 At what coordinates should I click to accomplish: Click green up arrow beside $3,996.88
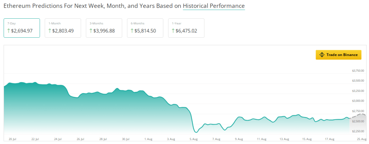pyautogui.click(x=91, y=31)
